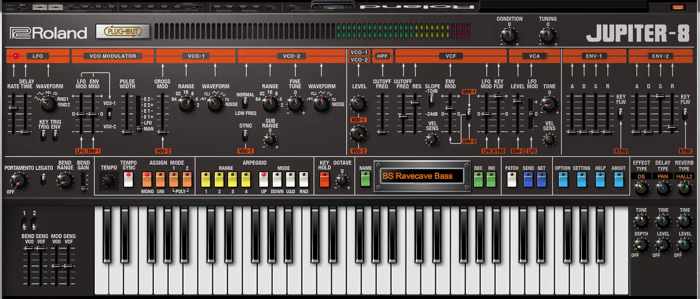Click the VCA tone knob

(549, 104)
